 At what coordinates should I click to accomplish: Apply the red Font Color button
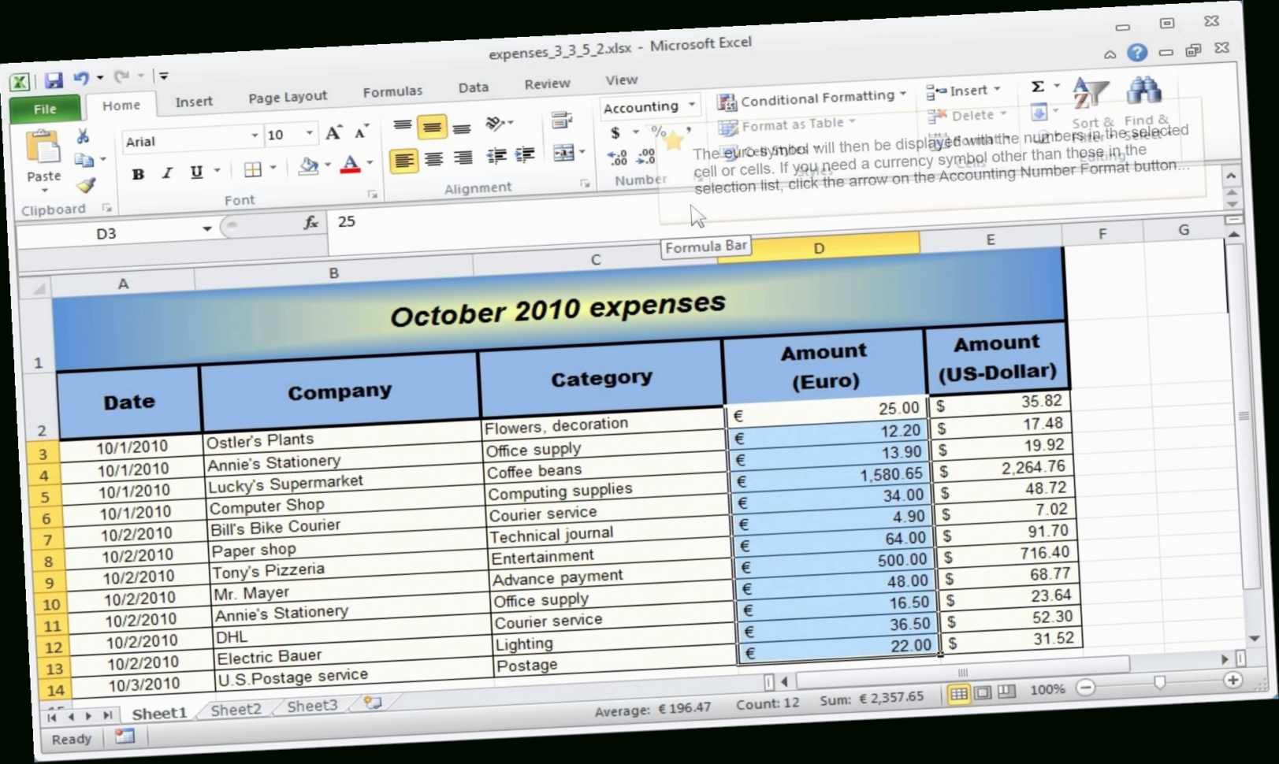[x=351, y=165]
